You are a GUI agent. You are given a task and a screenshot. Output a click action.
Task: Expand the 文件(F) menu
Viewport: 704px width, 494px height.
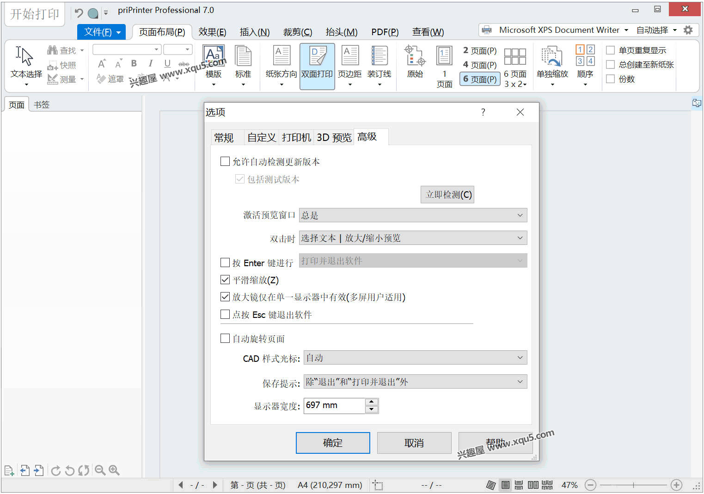102,32
